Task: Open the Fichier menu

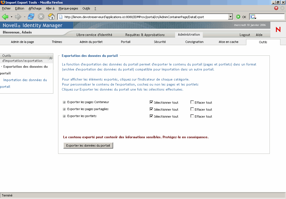Action: pos(6,8)
